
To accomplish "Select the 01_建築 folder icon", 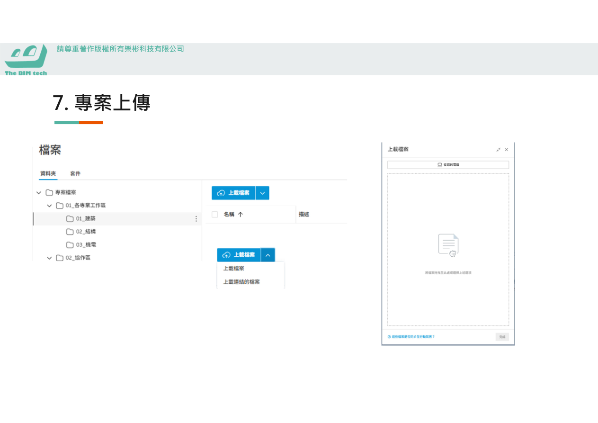I will tap(70, 219).
